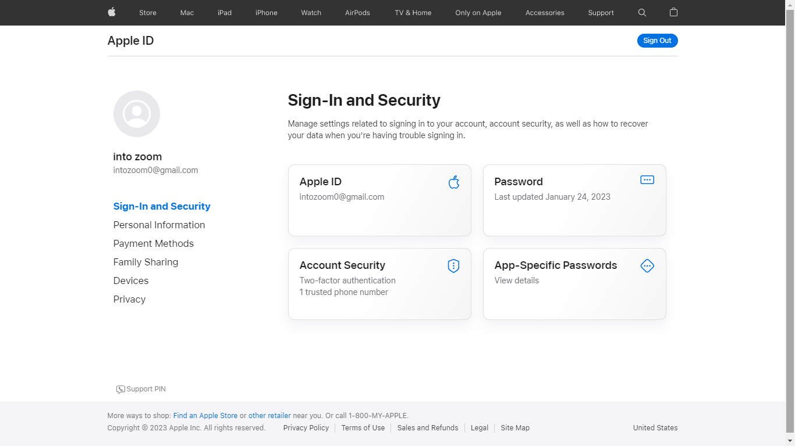Click the Sign Out button

click(658, 41)
